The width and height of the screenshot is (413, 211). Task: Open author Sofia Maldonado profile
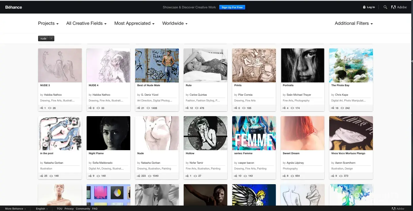click(x=103, y=163)
